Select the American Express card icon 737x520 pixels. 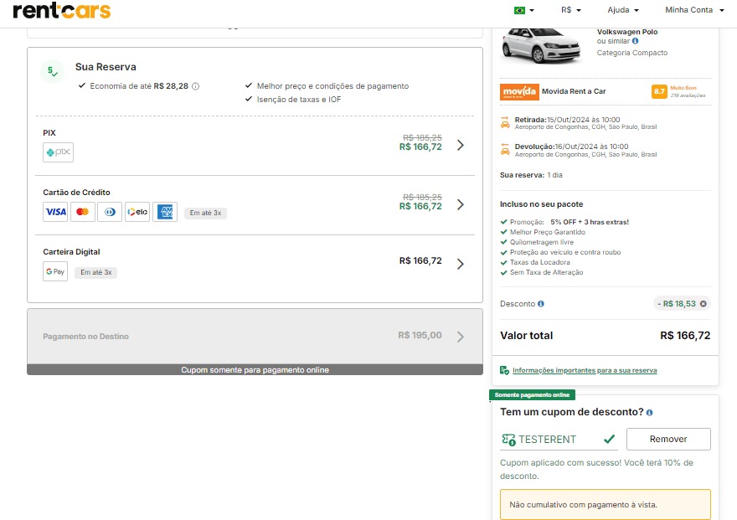[x=165, y=212]
